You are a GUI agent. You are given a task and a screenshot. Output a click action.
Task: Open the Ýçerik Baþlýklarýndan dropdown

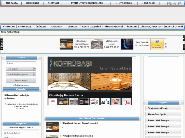pos(21,74)
